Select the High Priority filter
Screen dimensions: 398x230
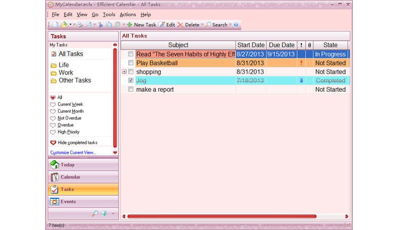coord(65,132)
